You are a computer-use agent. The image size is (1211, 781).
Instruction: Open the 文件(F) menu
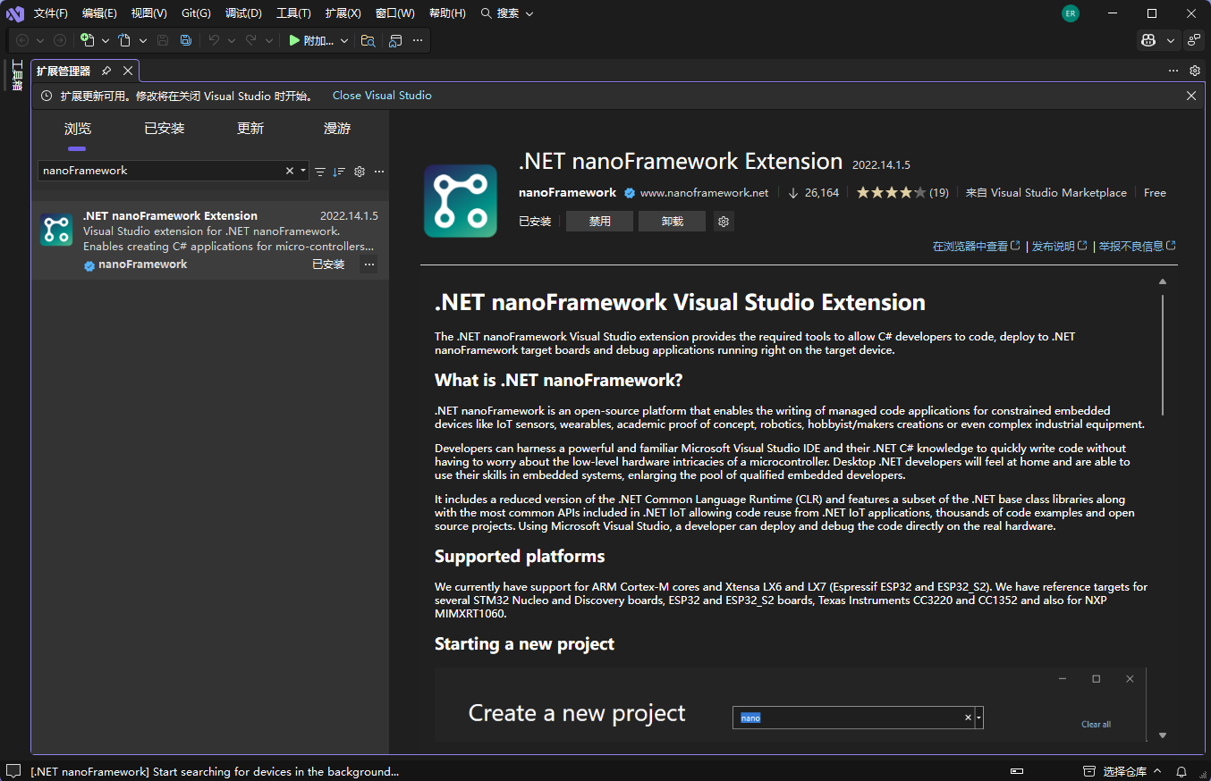tap(50, 13)
